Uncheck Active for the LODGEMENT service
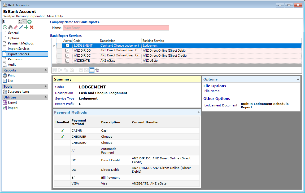 click(x=67, y=46)
